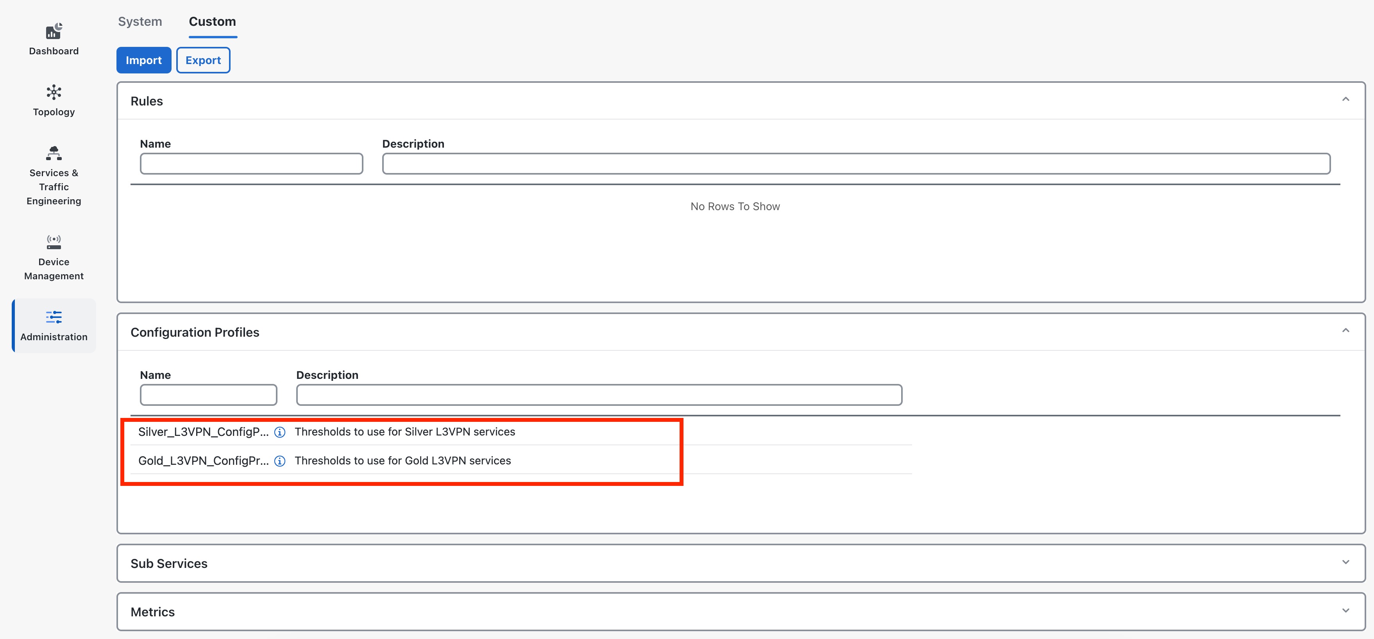Click the Description filter under Configuration Profiles
The image size is (1374, 639).
tap(598, 394)
